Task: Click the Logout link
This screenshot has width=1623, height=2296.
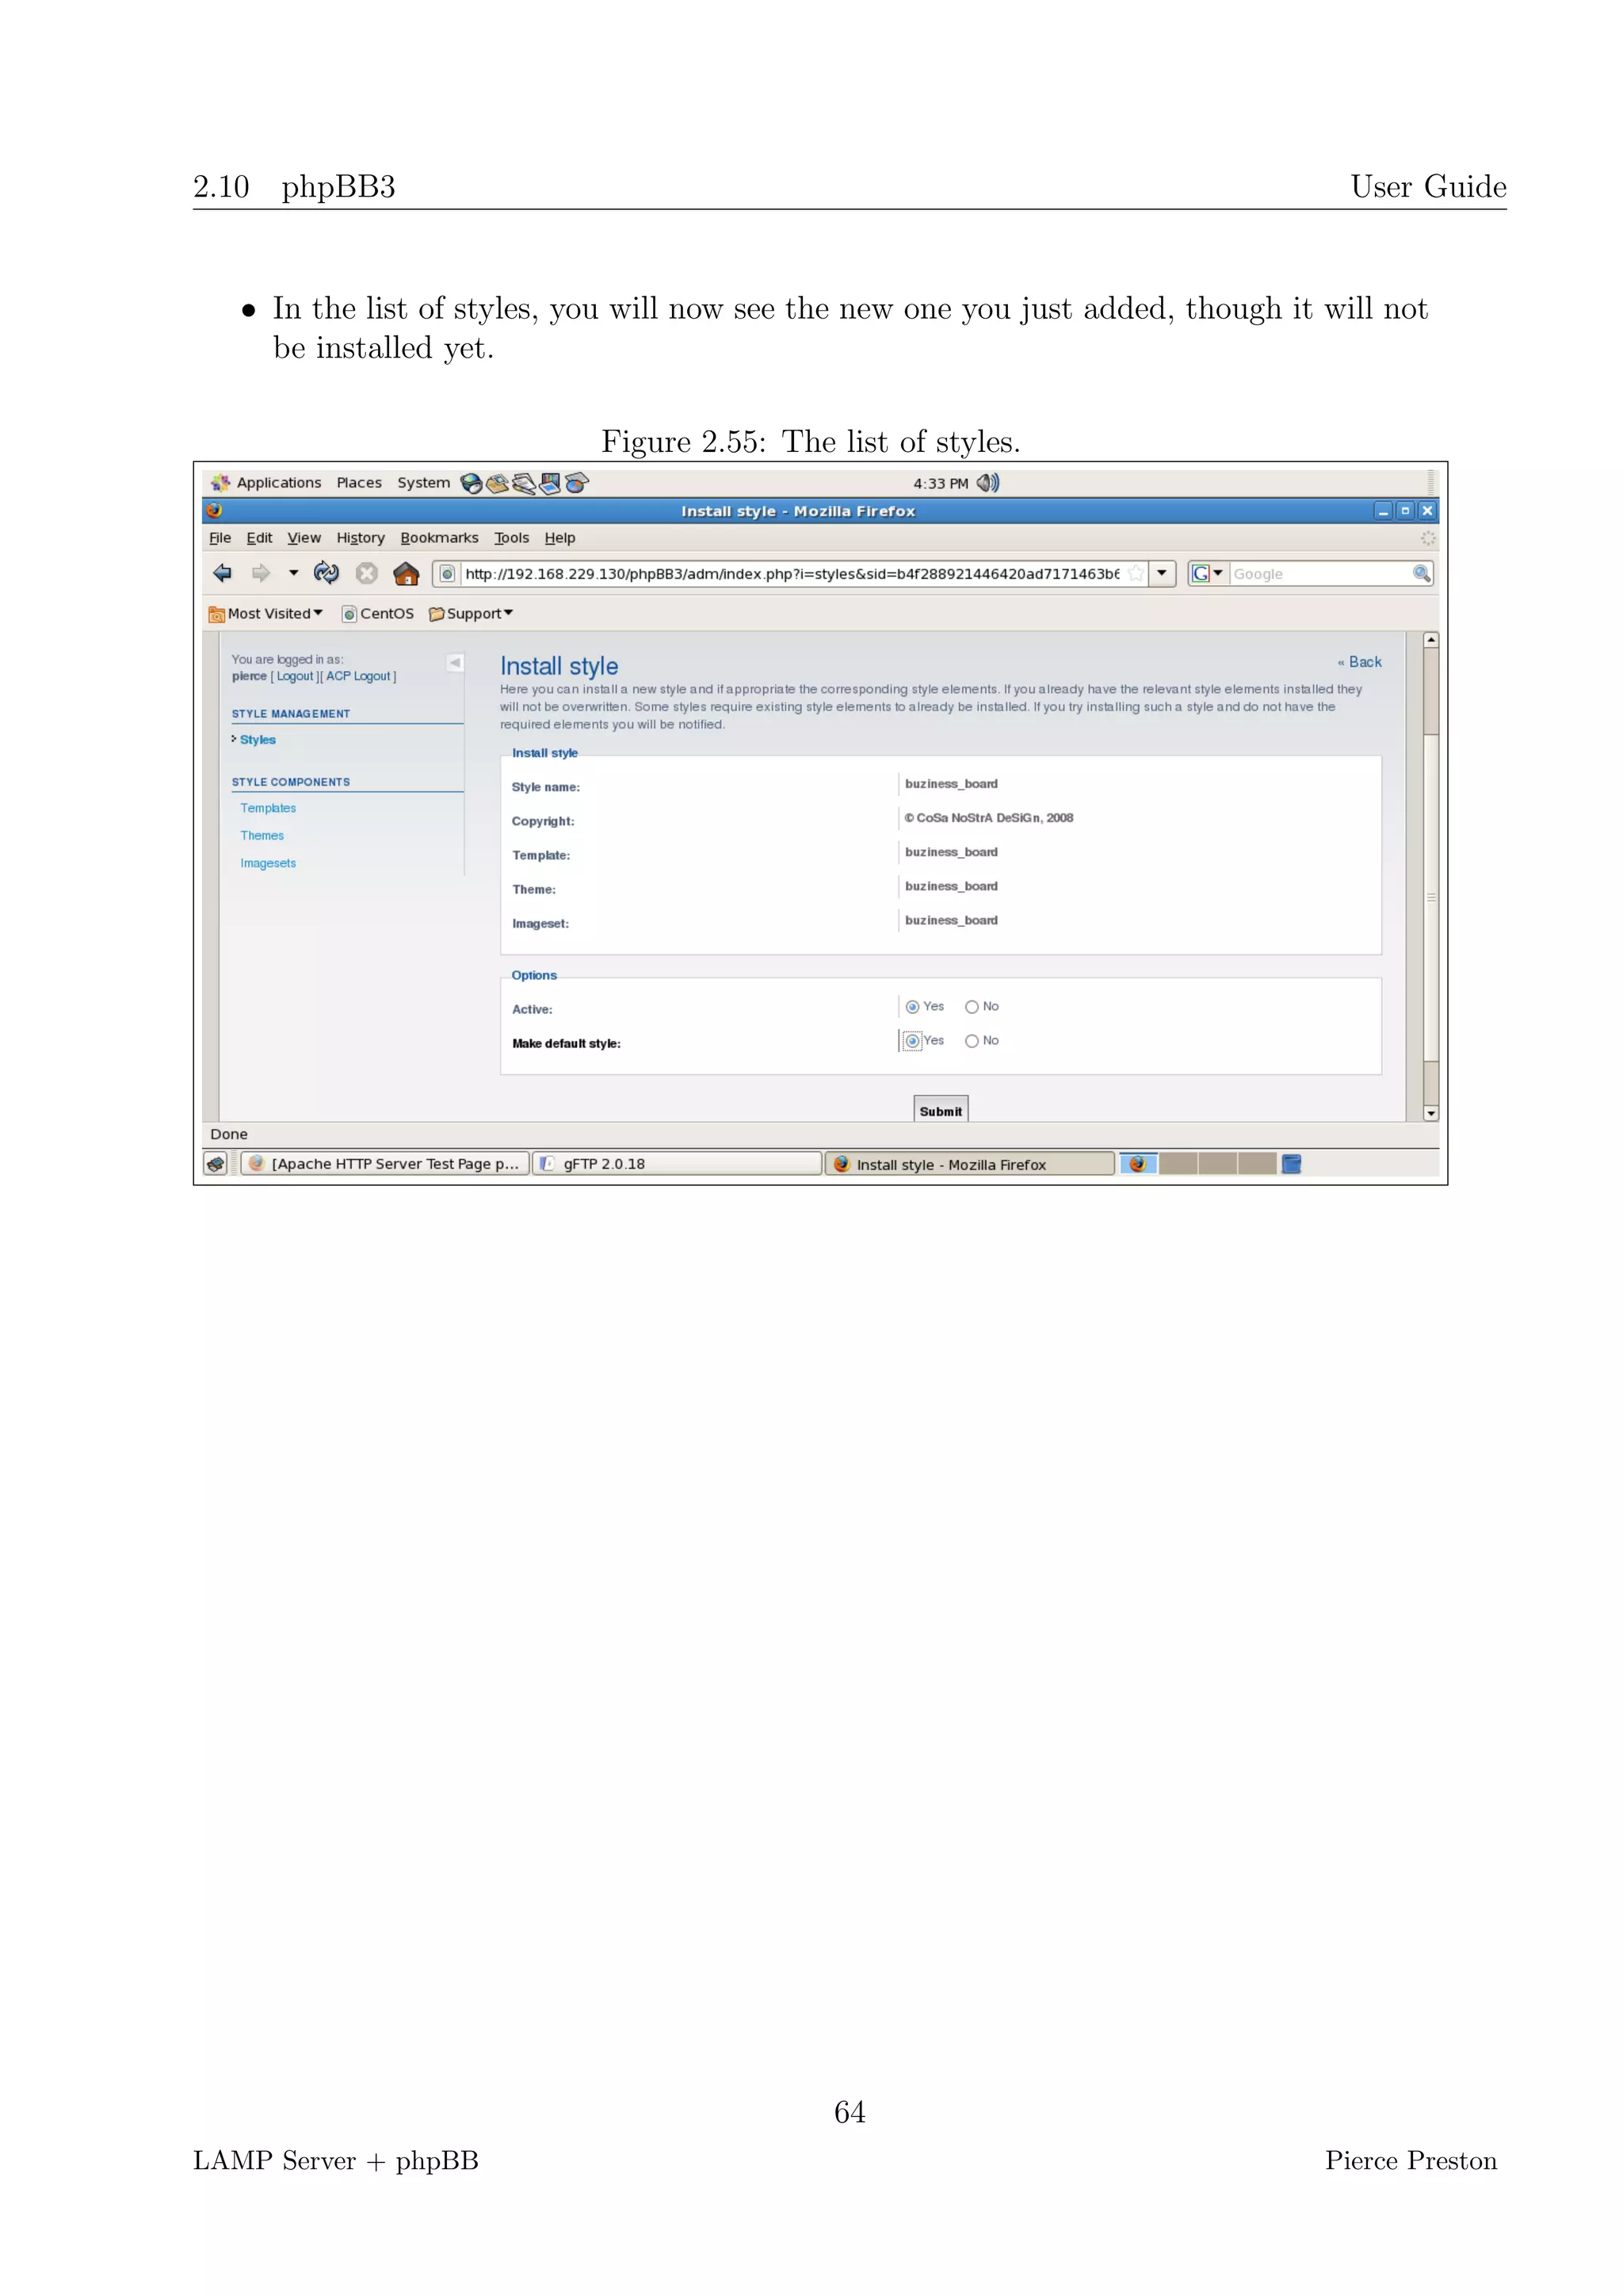Action: tap(295, 677)
